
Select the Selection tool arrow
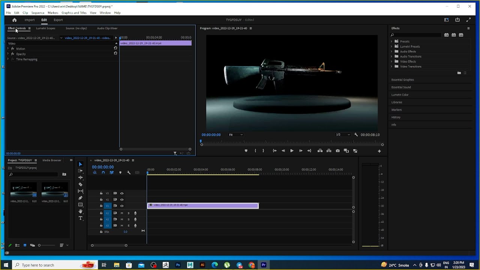[x=80, y=164]
